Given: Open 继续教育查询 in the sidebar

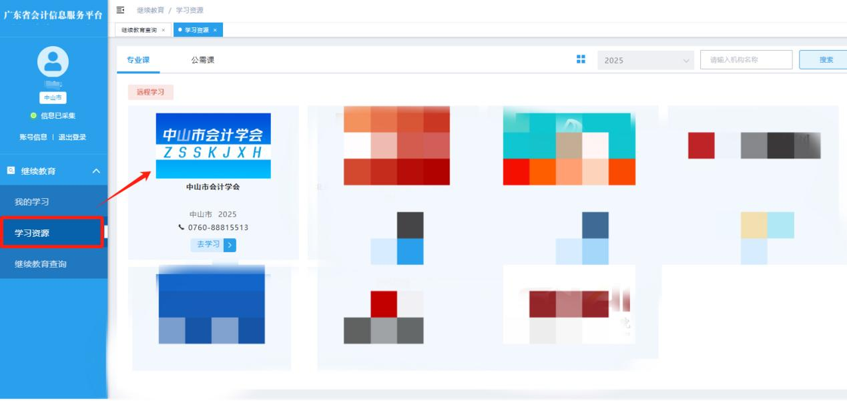Looking at the screenshot, I should (41, 264).
